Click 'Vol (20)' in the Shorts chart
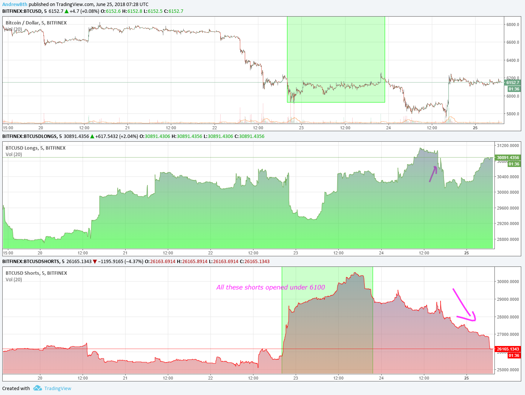This screenshot has width=525, height=395. pos(14,280)
